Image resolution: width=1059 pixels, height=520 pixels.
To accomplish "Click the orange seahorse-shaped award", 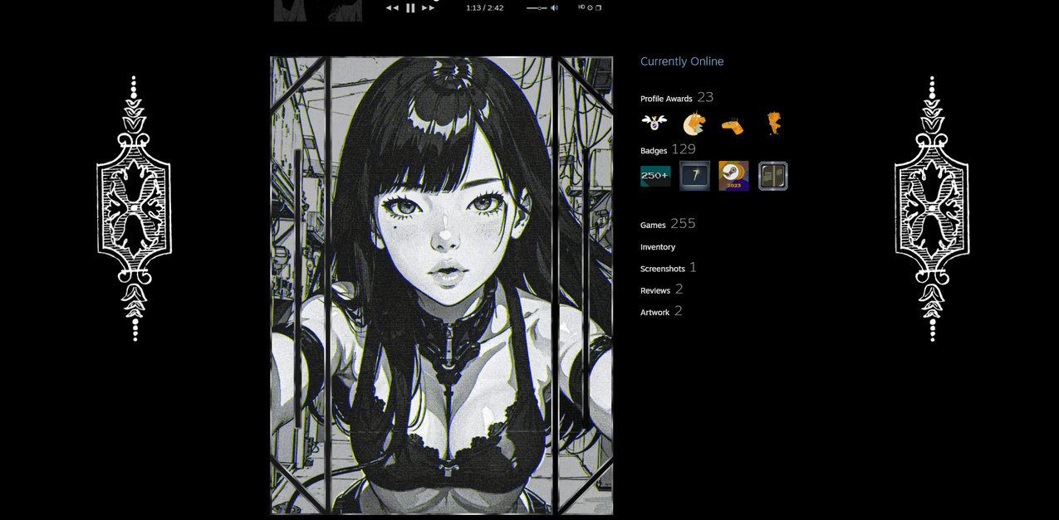I will point(773,124).
